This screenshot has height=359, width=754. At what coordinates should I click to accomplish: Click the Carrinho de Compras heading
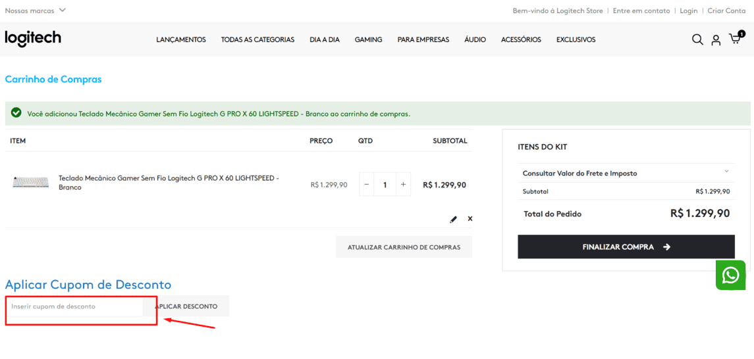53,79
